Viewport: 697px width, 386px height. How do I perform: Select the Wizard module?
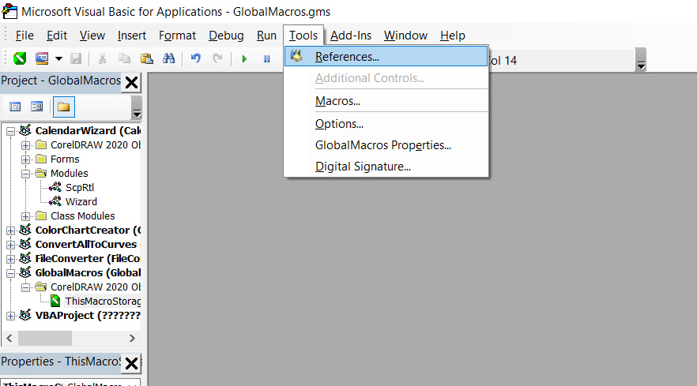coord(81,201)
